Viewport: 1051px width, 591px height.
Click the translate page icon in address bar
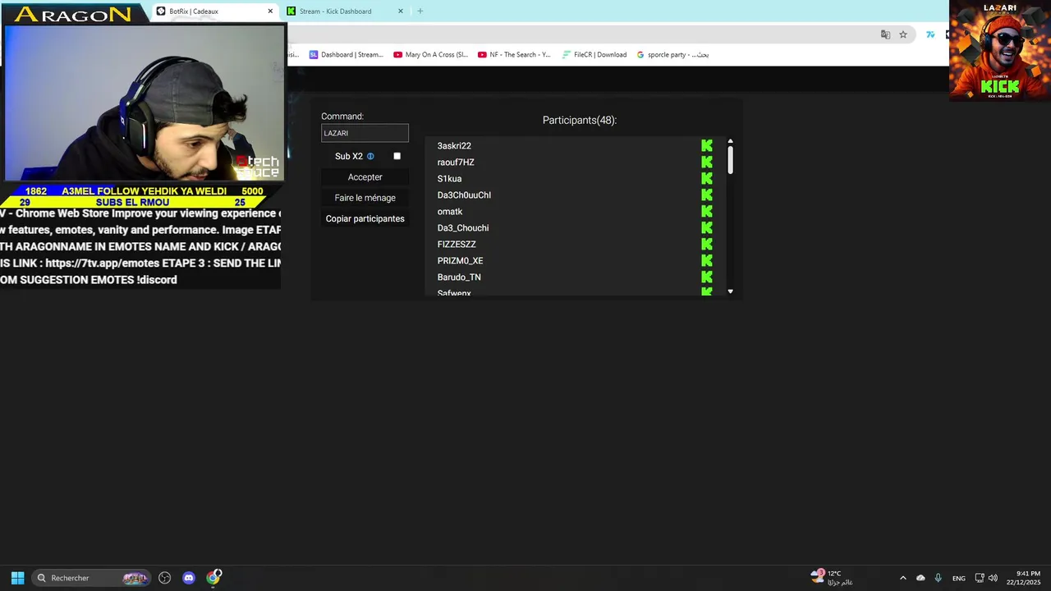(x=885, y=34)
